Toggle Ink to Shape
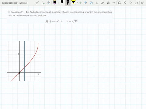The width and height of the screenshot is (146, 109). point(91,3)
